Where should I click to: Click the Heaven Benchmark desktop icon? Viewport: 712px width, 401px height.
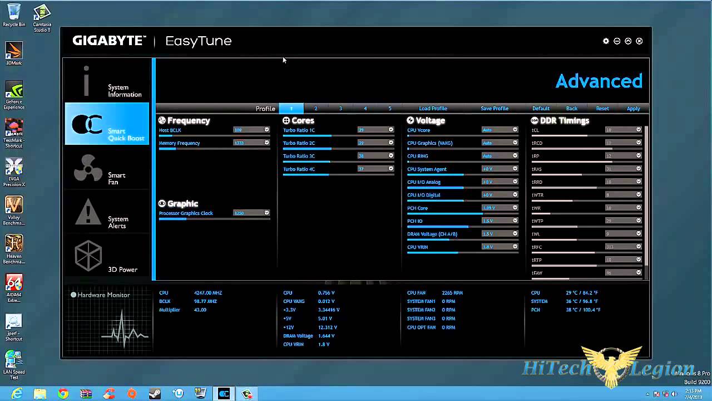(14, 249)
